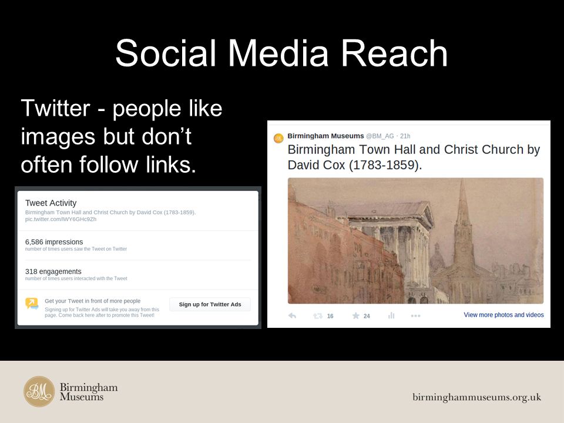Viewport: 564px width, 423px height.
Task: Click the favorite star icon showing 24
Action: coord(356,316)
